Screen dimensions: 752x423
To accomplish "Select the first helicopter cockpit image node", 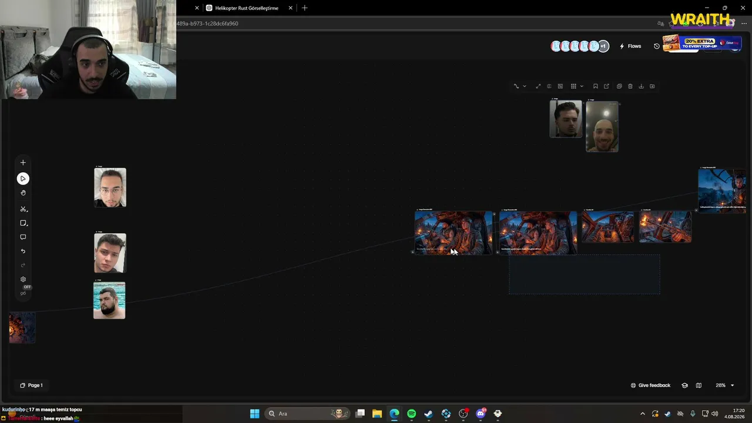I will click(454, 233).
